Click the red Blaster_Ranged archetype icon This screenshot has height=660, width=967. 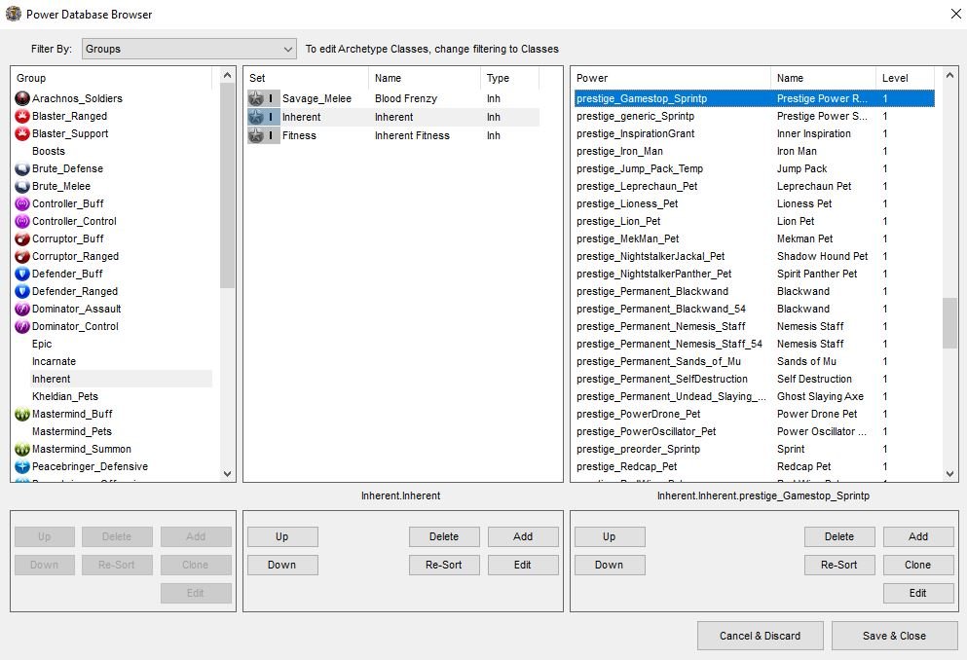(x=21, y=116)
